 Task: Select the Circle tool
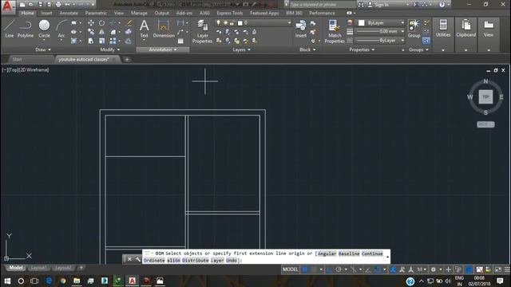coord(44,29)
